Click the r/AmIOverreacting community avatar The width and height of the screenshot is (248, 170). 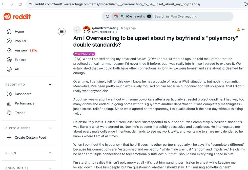[86, 30]
